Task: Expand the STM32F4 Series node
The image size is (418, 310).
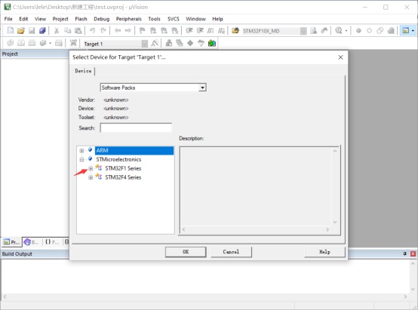Action: 91,177
